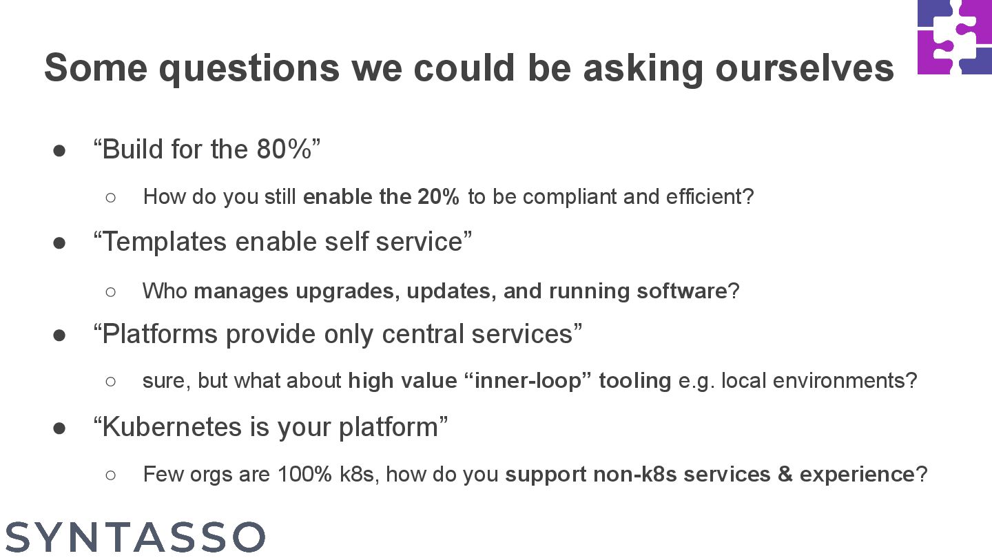
Task: Click the SYNTASSO logo text
Action: click(135, 537)
